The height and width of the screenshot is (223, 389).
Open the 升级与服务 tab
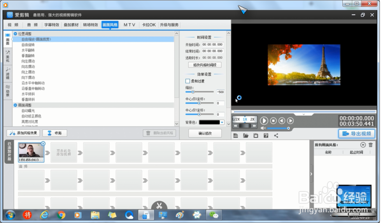pos(169,25)
